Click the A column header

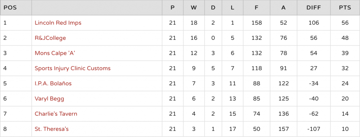[x=284, y=8]
